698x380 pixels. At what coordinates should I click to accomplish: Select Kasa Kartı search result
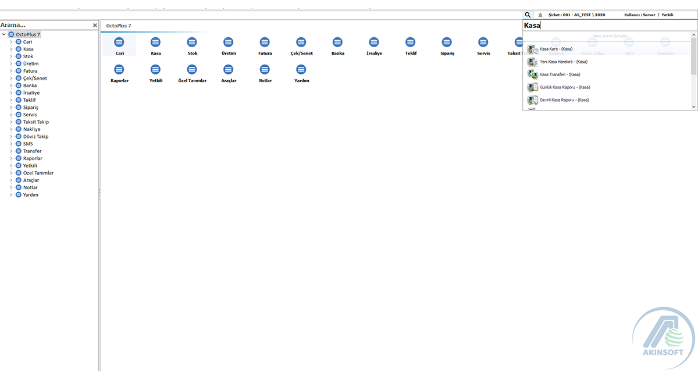555,49
